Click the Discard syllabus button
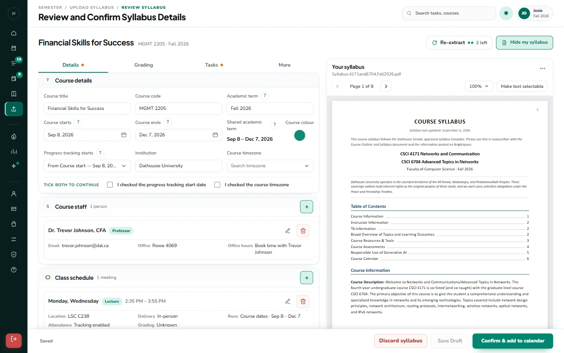Screen dimensions: 564x353 pos(401,341)
